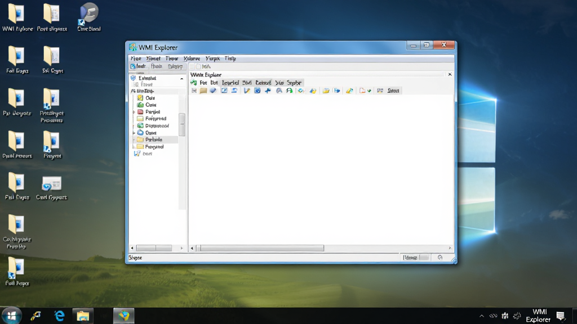Select the yellow star icon tree row
Screen dimensions: 577x324
coord(147,98)
